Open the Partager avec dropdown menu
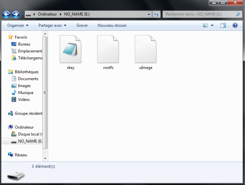 [52, 25]
